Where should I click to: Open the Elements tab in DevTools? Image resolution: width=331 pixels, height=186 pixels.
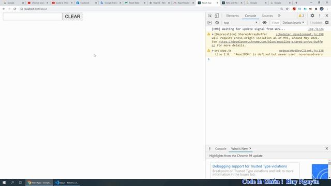pos(232,16)
